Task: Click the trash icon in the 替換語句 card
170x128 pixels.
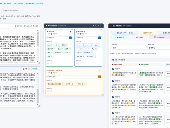Action: pos(52,73)
